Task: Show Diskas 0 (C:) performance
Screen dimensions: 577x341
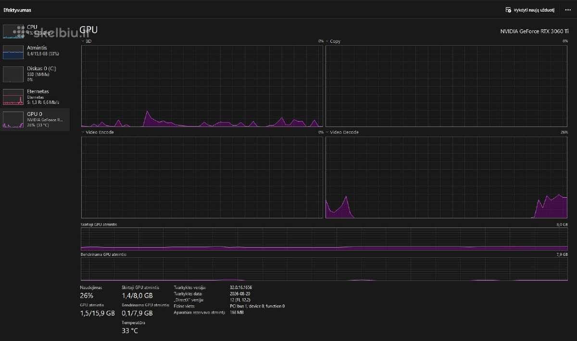Action: pos(35,74)
